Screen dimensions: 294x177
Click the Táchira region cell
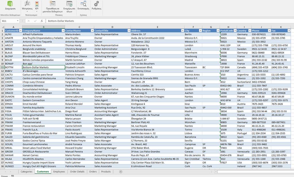pos(211,159)
